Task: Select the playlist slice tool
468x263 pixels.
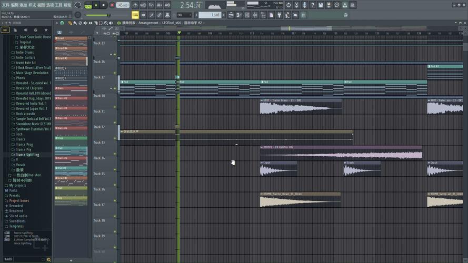Action: pyautogui.click(x=95, y=23)
